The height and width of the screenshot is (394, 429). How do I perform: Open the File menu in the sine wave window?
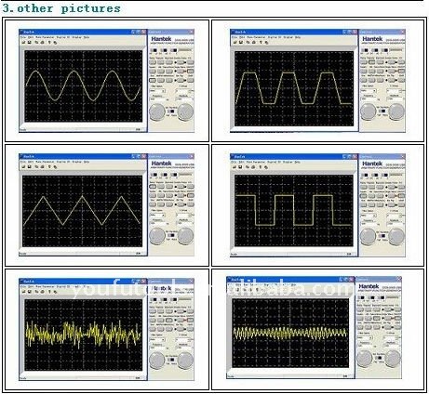tap(22, 37)
